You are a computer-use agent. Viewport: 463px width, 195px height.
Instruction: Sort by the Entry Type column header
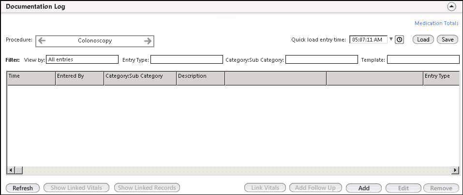coord(441,78)
